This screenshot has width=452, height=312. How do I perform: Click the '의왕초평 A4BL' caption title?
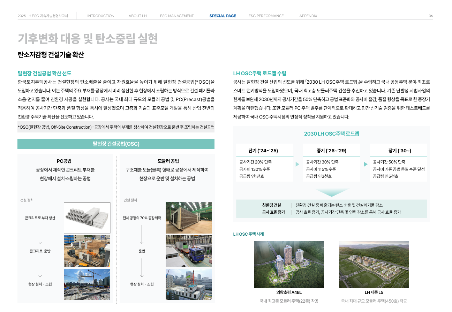(x=289, y=292)
